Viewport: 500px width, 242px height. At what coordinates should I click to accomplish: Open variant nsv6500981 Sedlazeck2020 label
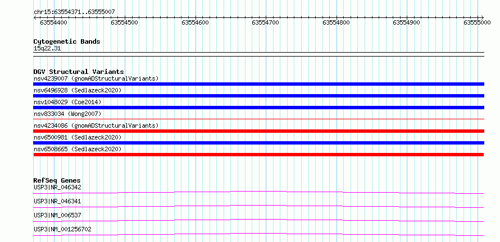(78, 137)
